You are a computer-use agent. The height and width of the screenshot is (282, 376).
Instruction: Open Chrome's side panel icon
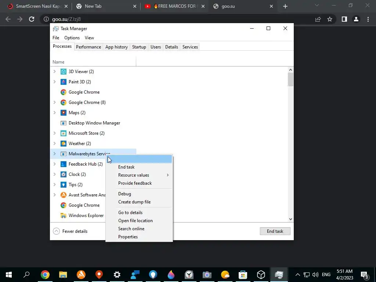tap(344, 19)
